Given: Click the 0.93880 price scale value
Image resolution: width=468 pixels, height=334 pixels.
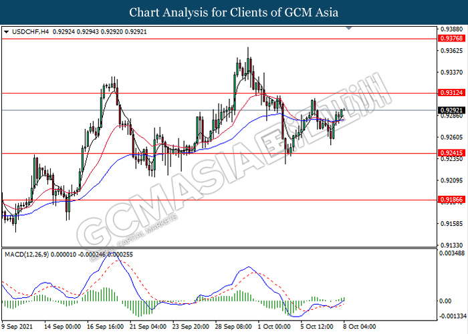Looking at the screenshot, I should 452,29.
